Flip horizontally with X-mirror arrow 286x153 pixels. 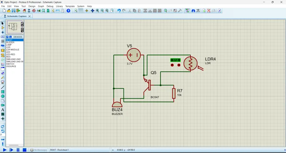(x=3, y=140)
